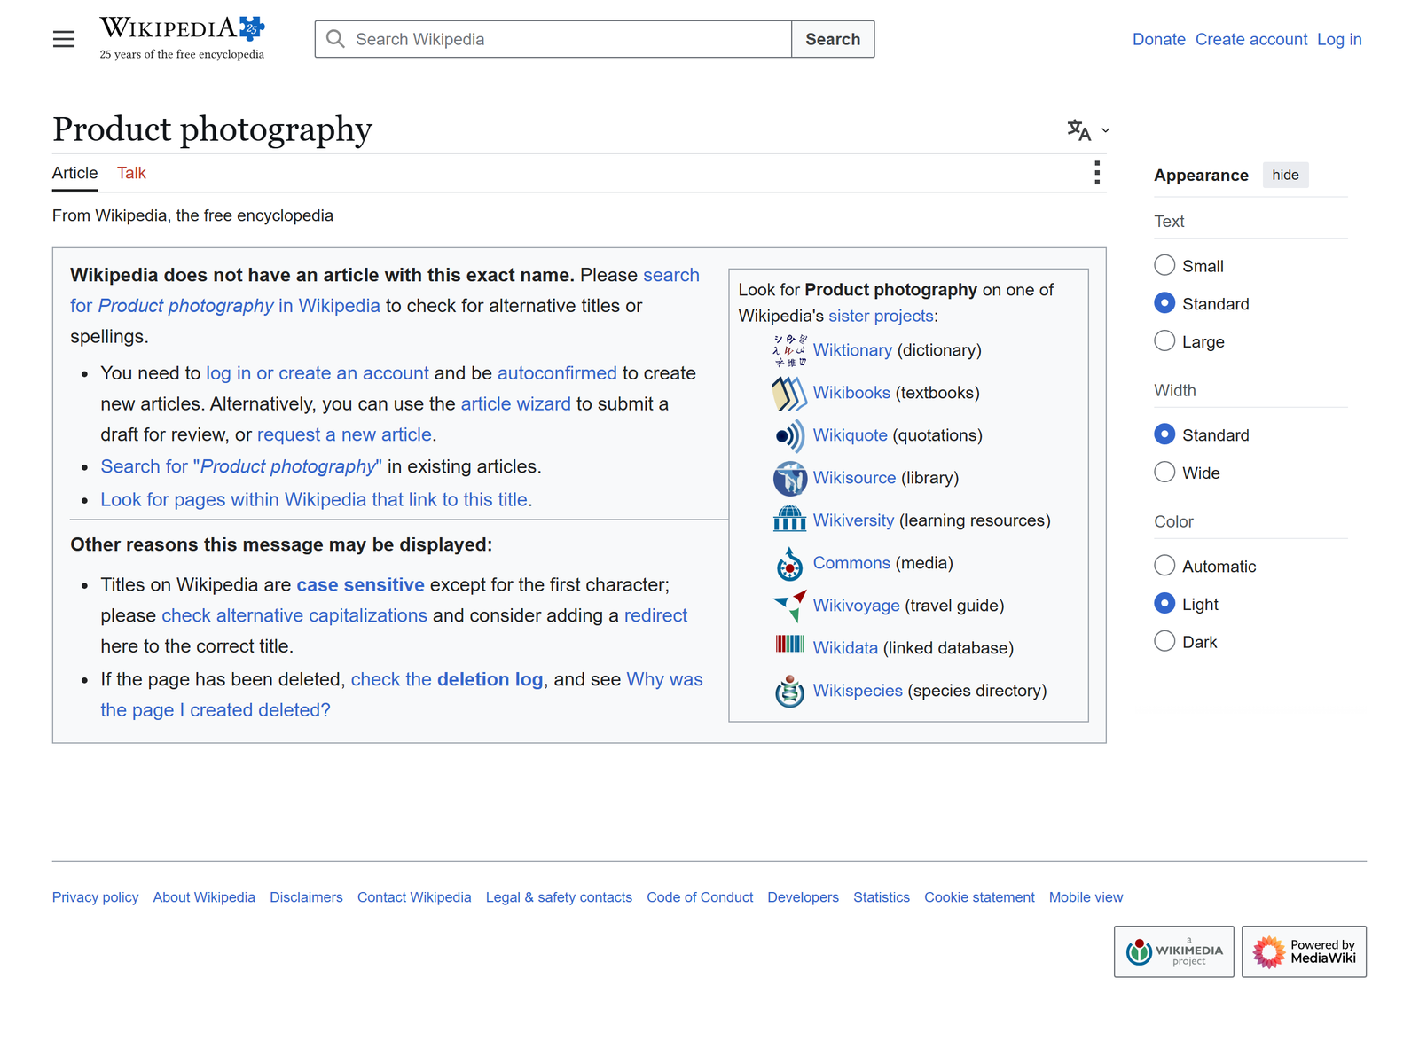Viewport: 1419px width, 1064px height.
Task: Click the Wikimedia project badge
Action: (1174, 951)
